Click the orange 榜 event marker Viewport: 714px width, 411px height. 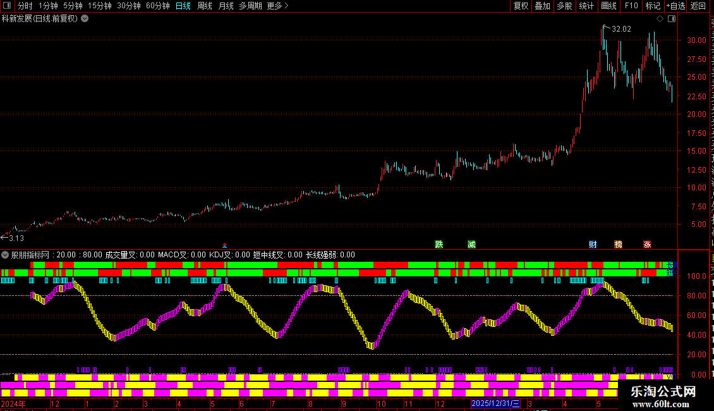(x=618, y=244)
